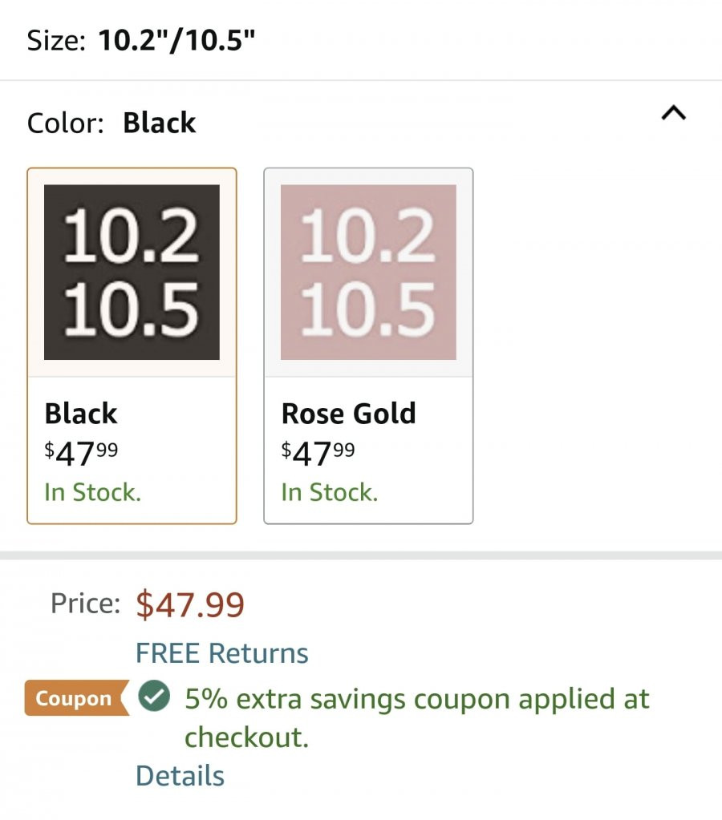The image size is (722, 820).
Task: Select the Rose Gold color swatch image
Action: (x=368, y=272)
